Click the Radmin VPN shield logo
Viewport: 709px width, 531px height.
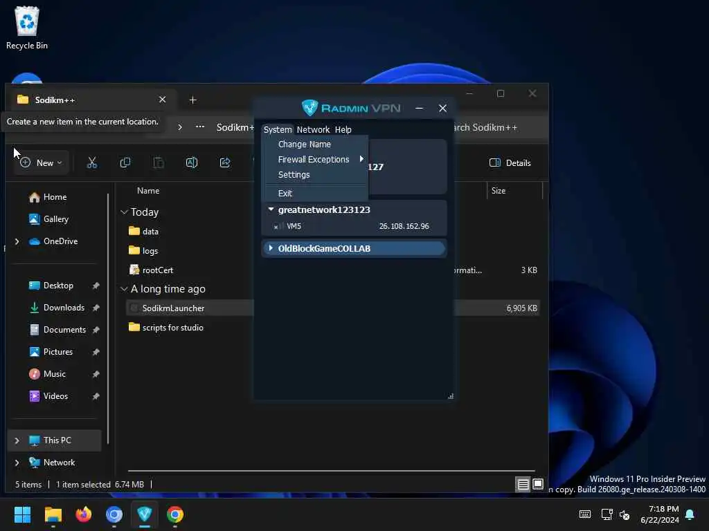(309, 108)
